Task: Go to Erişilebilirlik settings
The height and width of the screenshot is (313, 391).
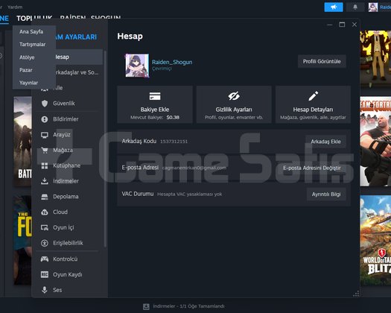Action: click(x=68, y=243)
